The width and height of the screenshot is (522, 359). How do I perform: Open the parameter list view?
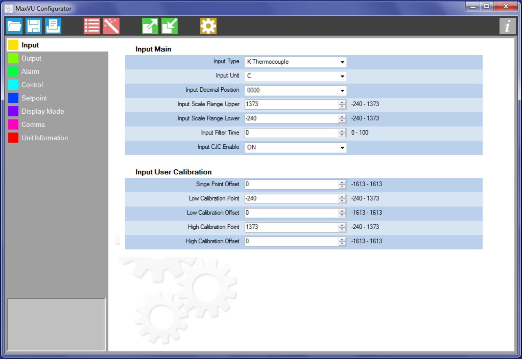click(x=92, y=26)
